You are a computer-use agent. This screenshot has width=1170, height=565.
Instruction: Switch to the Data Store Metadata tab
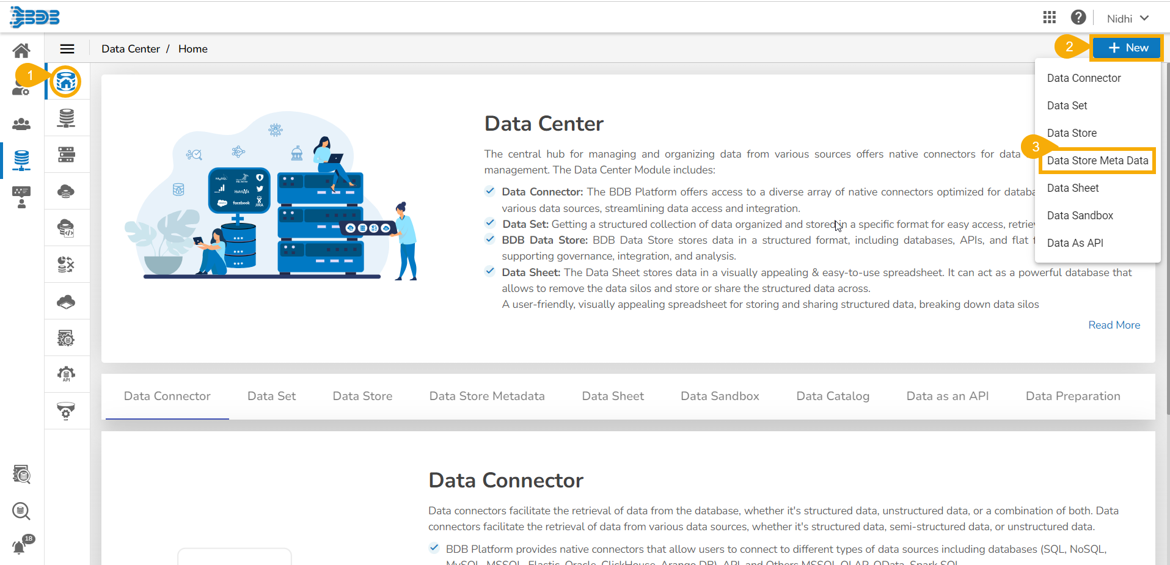[487, 396]
